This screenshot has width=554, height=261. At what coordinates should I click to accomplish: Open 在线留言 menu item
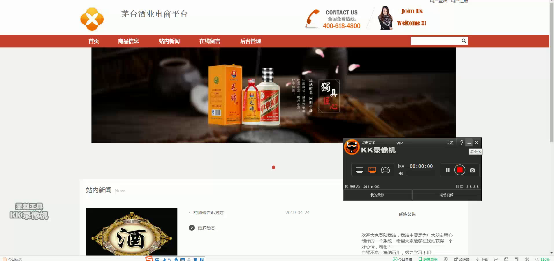point(210,41)
